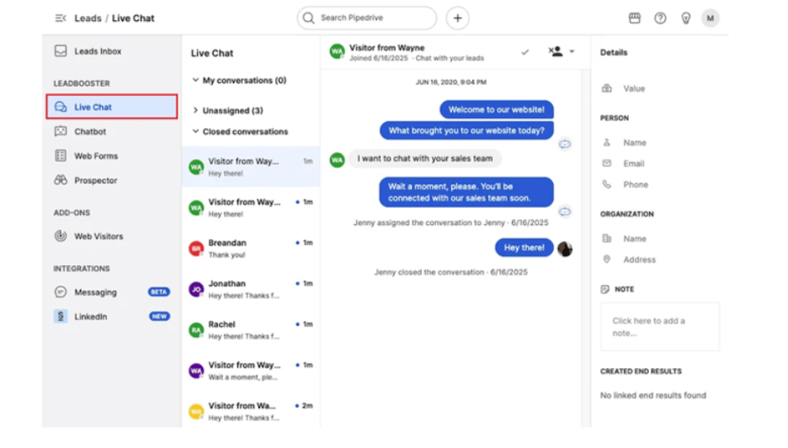The image size is (788, 448).
Task: Click the note field to add a note
Action: [x=660, y=327]
